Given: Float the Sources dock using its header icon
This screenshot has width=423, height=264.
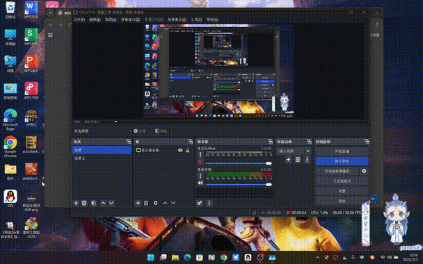Looking at the screenshot, I should [x=191, y=142].
